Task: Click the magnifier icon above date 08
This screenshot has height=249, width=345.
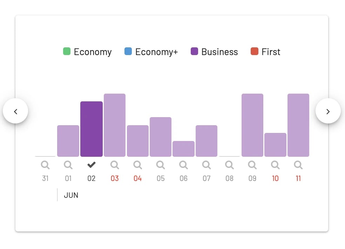Action: (229, 165)
